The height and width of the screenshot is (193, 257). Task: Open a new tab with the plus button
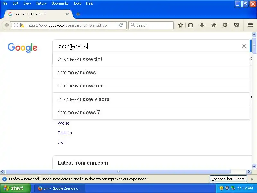(78, 14)
